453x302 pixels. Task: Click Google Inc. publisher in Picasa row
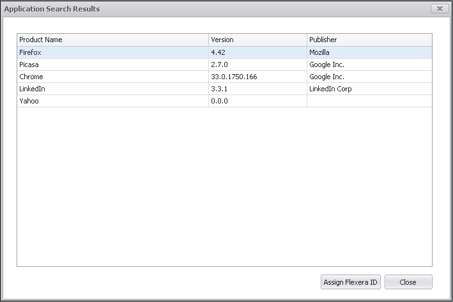click(x=326, y=64)
